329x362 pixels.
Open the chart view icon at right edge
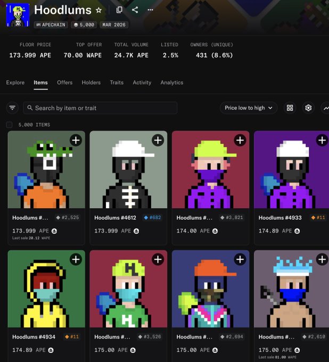click(325, 108)
